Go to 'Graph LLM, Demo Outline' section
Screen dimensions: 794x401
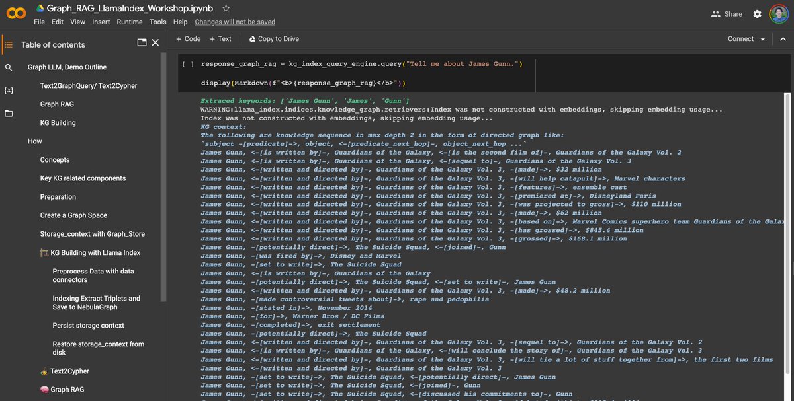67,67
